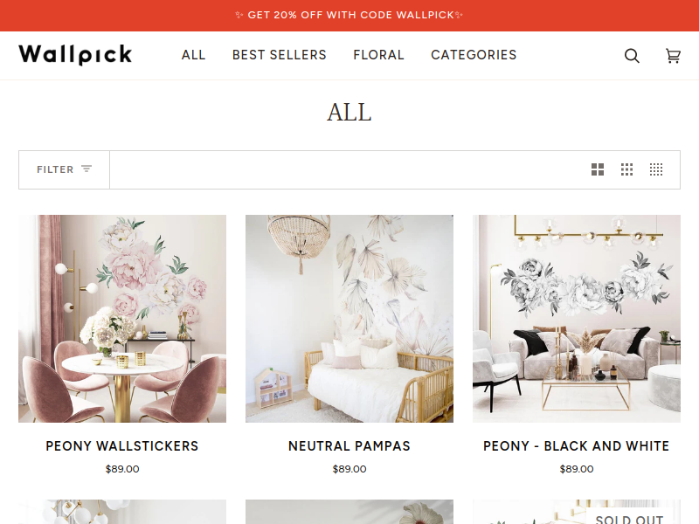Click the 20% off WALLPICK promo banner
Screen dimensions: 699x524
349,15
